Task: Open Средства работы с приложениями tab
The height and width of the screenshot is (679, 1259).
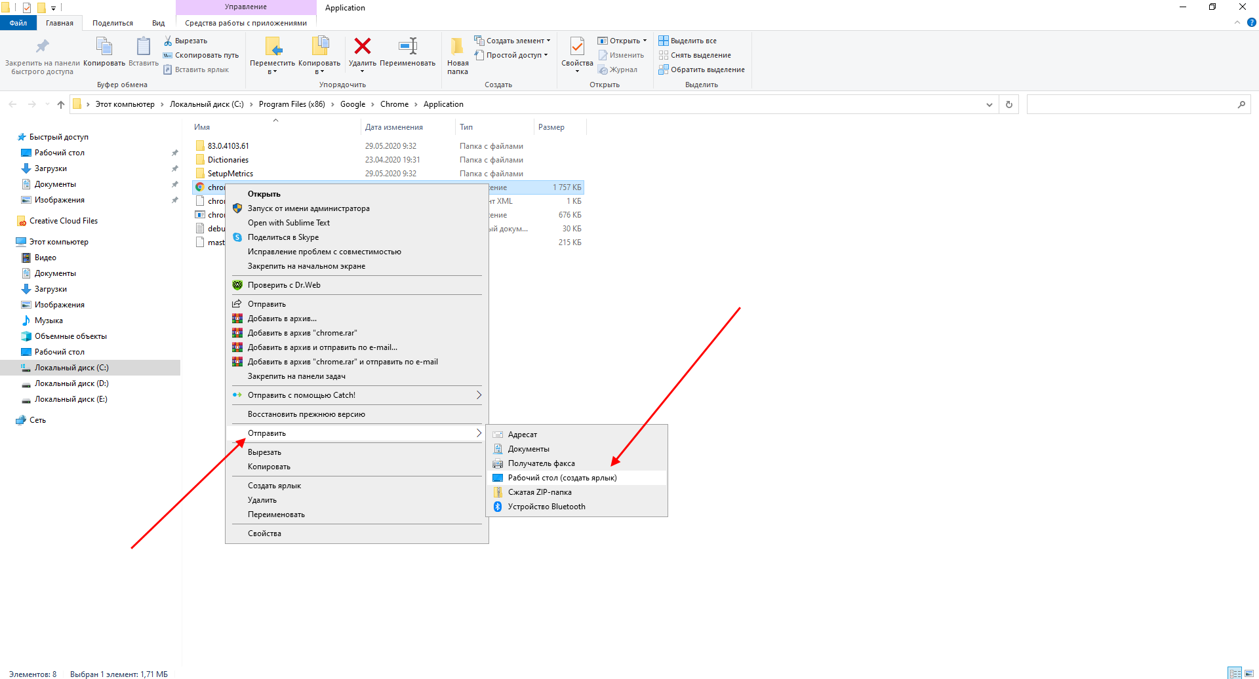Action: click(246, 23)
